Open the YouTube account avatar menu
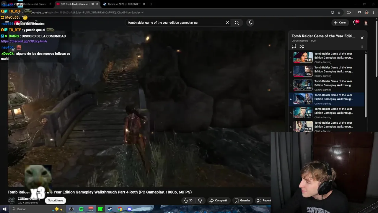Image resolution: width=378 pixels, height=213 pixels. (366, 23)
